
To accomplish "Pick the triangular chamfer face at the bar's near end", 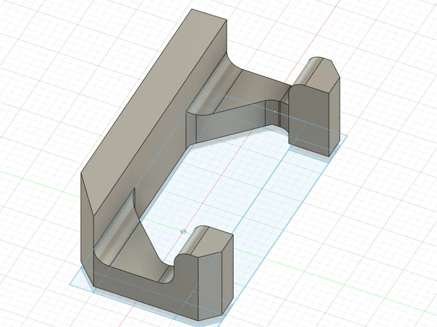I will coord(89,195).
